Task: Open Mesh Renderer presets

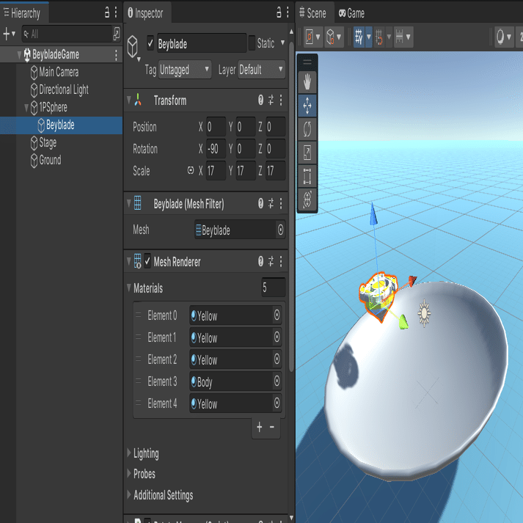Action: tap(271, 261)
